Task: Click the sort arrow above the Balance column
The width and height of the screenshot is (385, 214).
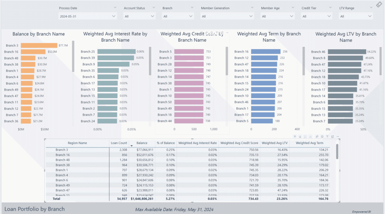Action: click(132, 146)
